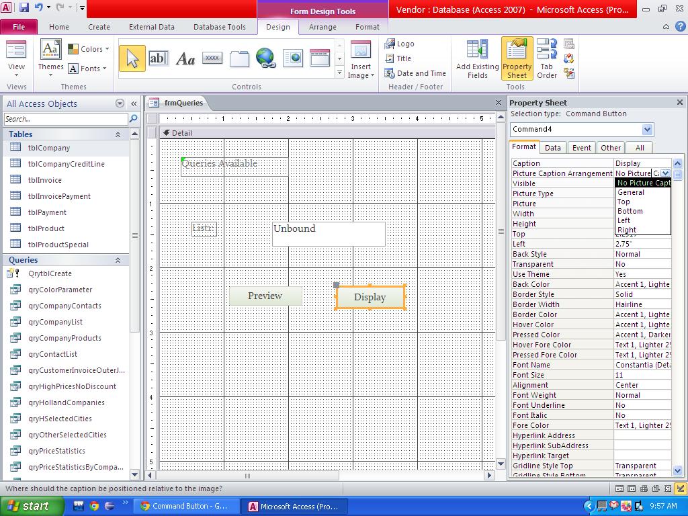
Task: Select the Web Browser control tool
Action: click(x=293, y=58)
